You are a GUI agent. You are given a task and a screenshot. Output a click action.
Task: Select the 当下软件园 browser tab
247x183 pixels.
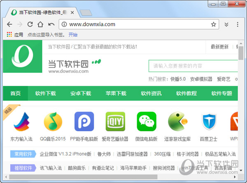[43, 12]
